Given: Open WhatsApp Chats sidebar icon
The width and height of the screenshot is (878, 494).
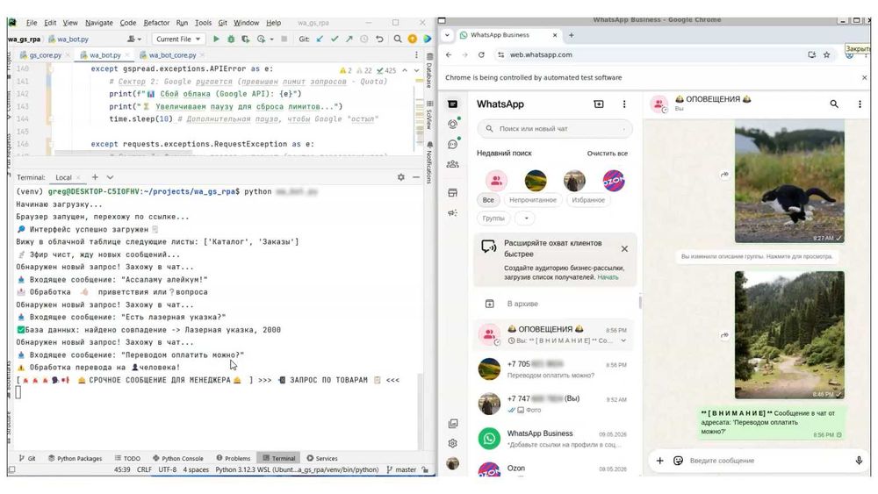Looking at the screenshot, I should click(452, 104).
